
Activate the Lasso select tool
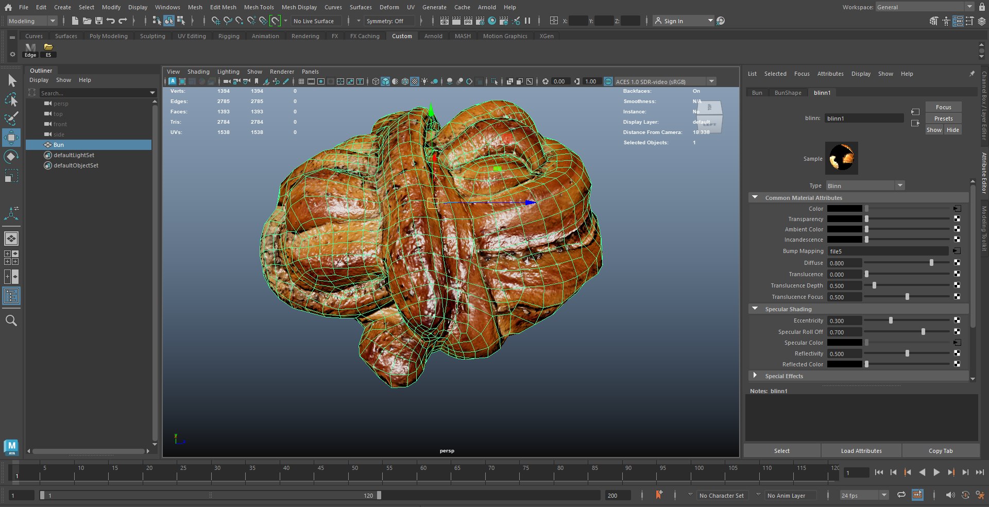[x=11, y=99]
